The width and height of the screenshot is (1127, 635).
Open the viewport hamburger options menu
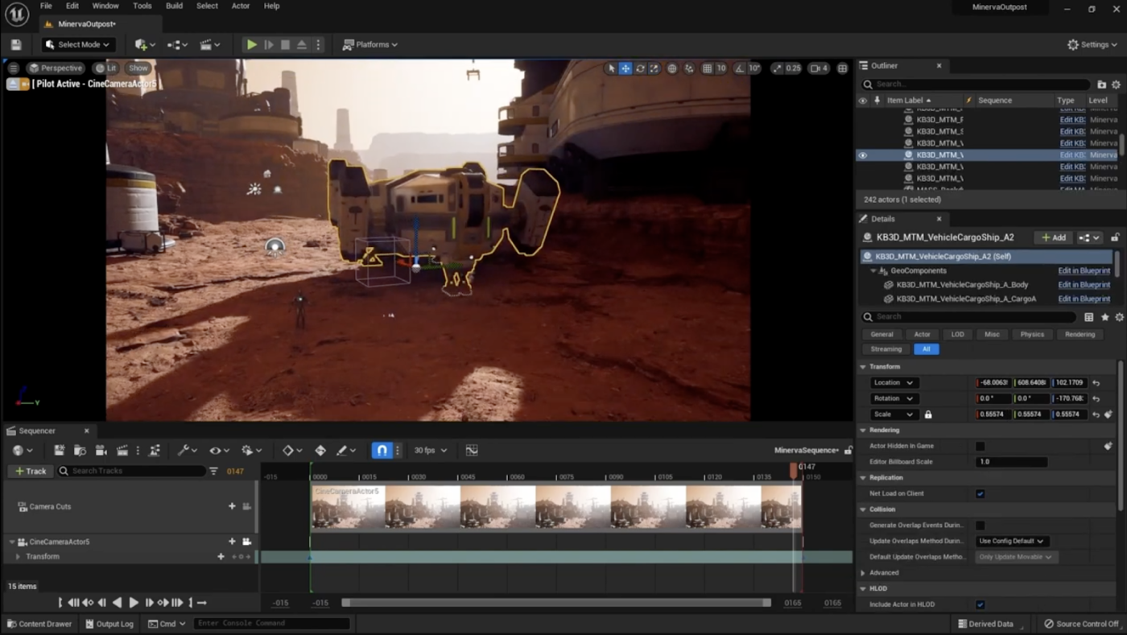(x=14, y=68)
